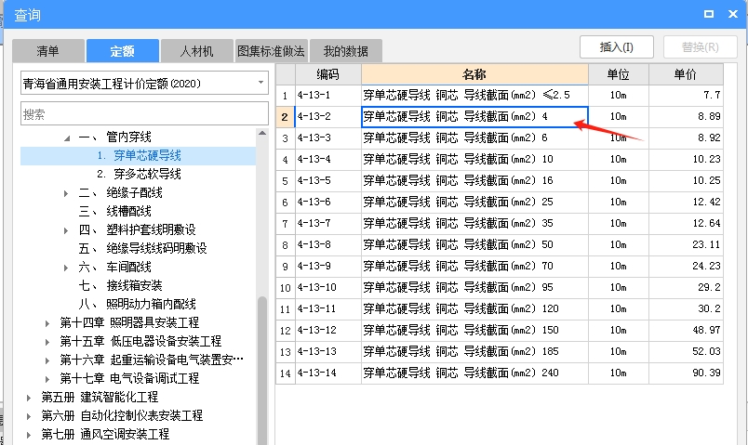Screen dimensions: 748x445
Task: Click name cell with 导线截面 70
Action: 474,267
